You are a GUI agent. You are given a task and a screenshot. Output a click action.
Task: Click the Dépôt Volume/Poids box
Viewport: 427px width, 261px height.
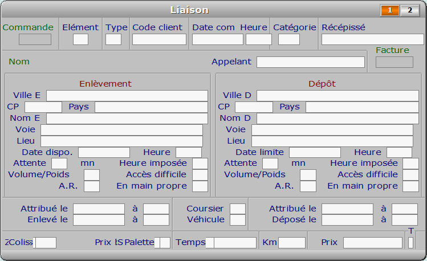pyautogui.click(x=308, y=175)
